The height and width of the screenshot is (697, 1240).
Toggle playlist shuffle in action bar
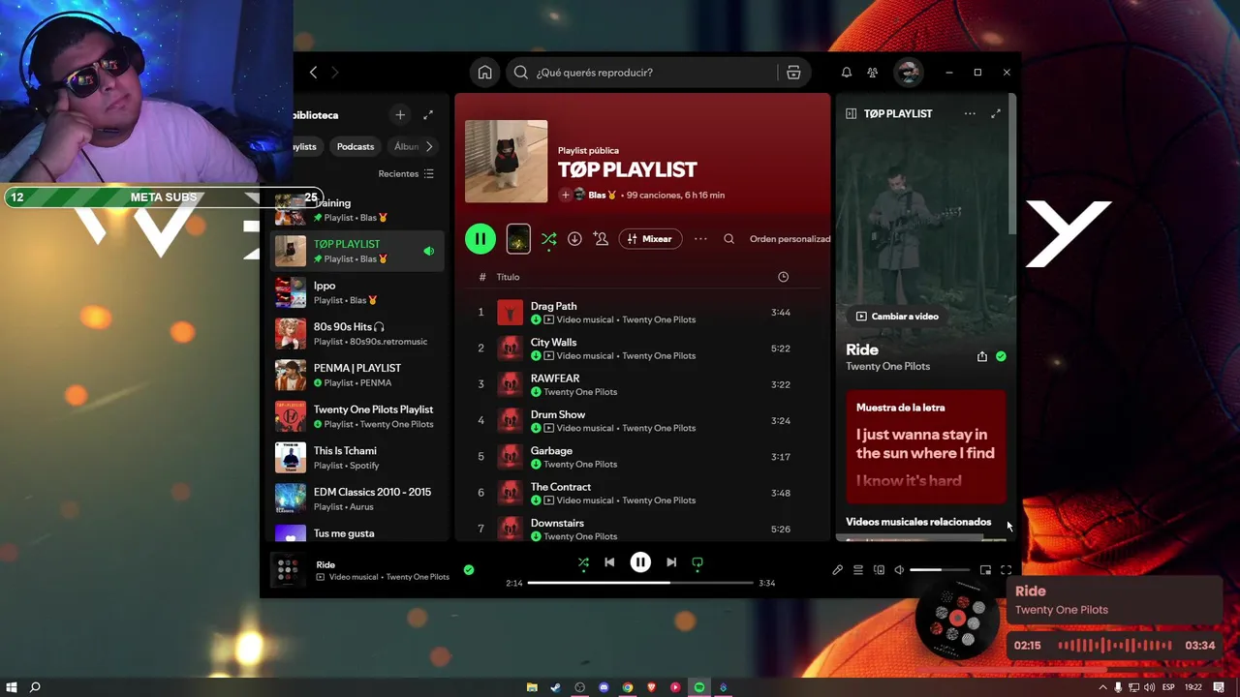(548, 239)
